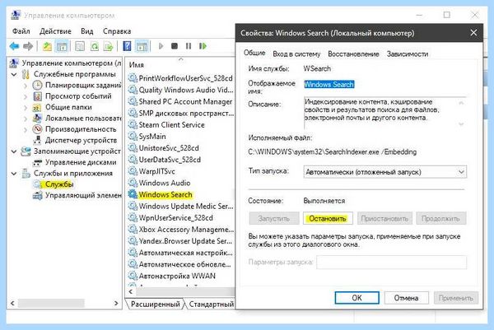The height and width of the screenshot is (330, 494).
Task: Switch to Стандартный view tab
Action: pyautogui.click(x=211, y=304)
